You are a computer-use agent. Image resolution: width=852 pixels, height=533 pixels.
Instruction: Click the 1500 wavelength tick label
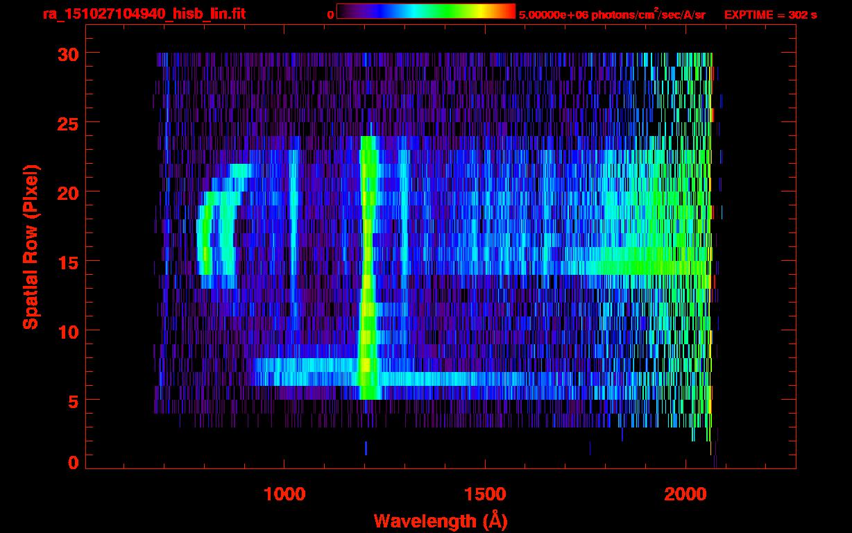pos(485,494)
